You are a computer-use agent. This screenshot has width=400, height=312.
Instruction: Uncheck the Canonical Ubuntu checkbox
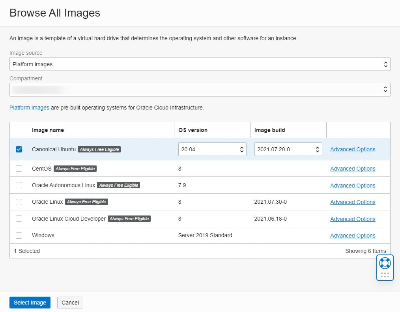point(19,149)
